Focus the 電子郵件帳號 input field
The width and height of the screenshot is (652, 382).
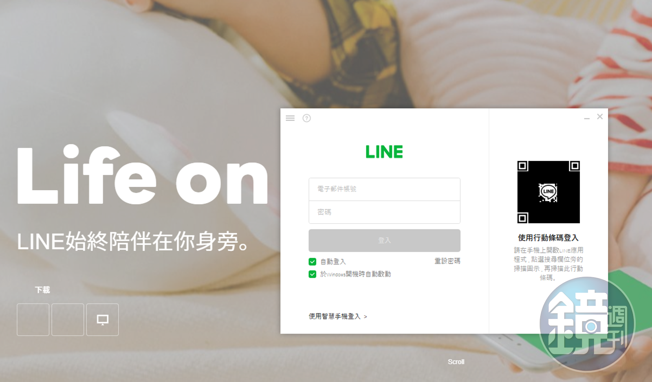click(384, 189)
